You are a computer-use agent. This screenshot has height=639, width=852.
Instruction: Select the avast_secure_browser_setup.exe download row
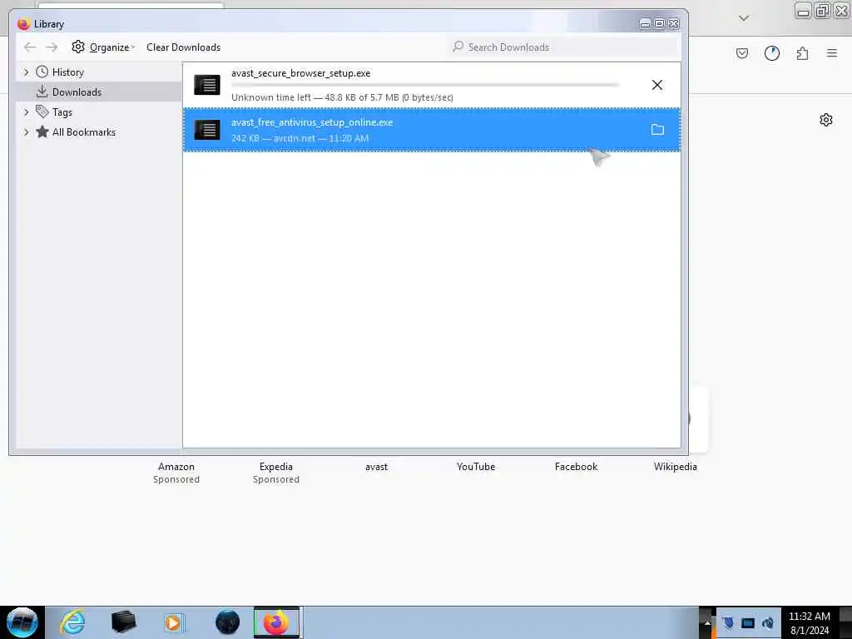[432, 85]
